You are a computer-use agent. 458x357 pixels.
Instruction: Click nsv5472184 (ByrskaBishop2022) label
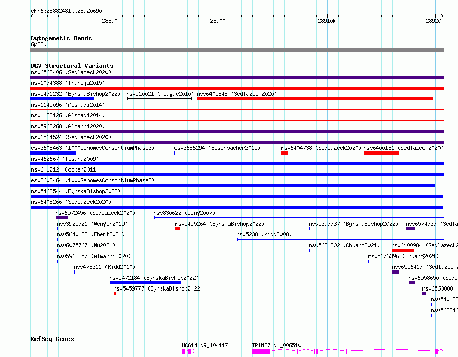point(154,278)
